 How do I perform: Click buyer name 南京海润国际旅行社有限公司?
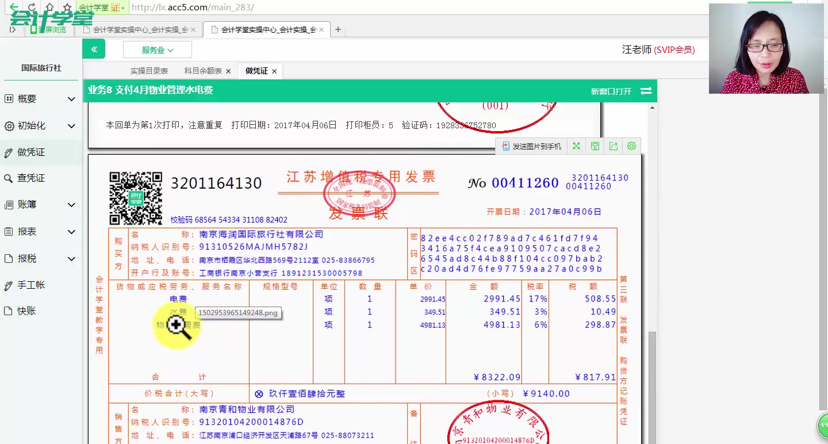(x=262, y=234)
